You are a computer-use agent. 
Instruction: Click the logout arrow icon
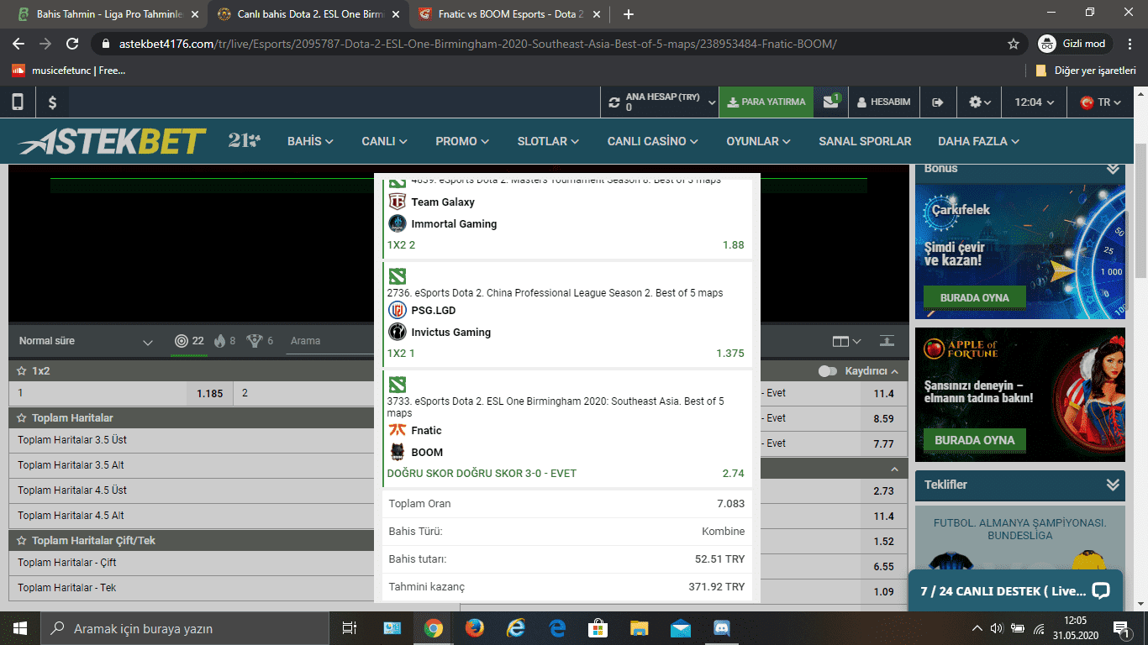pyautogui.click(x=938, y=102)
